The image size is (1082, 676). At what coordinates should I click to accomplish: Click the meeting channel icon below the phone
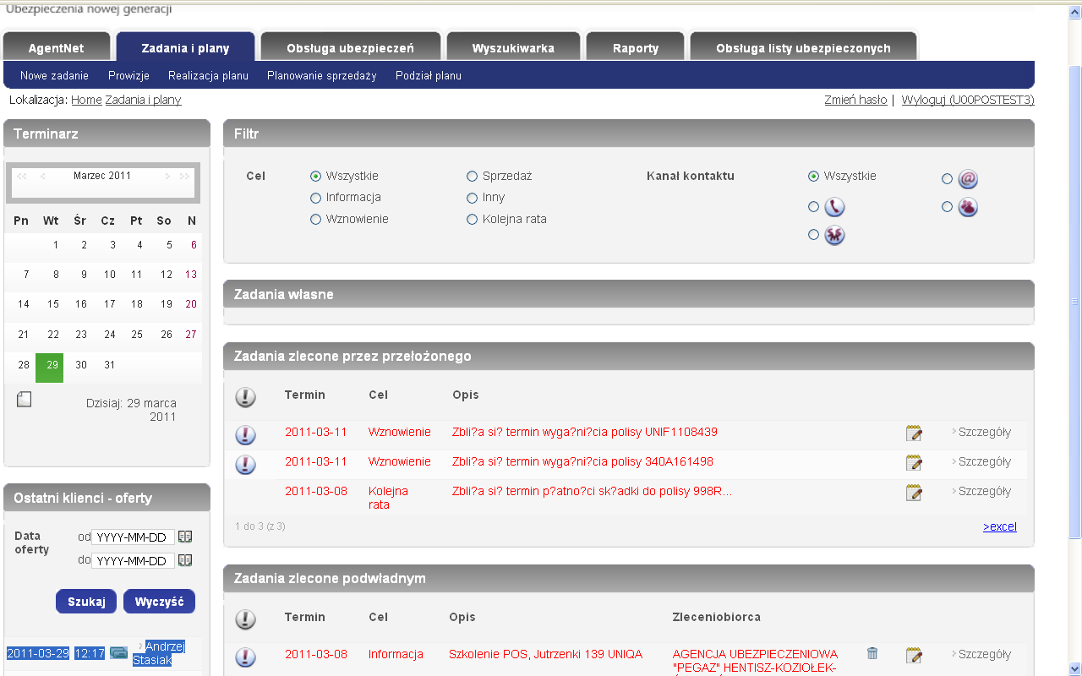click(x=835, y=235)
